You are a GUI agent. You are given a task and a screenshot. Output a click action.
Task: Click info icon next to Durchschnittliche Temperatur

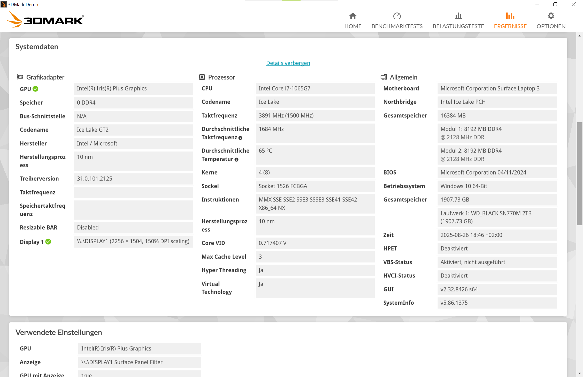click(236, 160)
